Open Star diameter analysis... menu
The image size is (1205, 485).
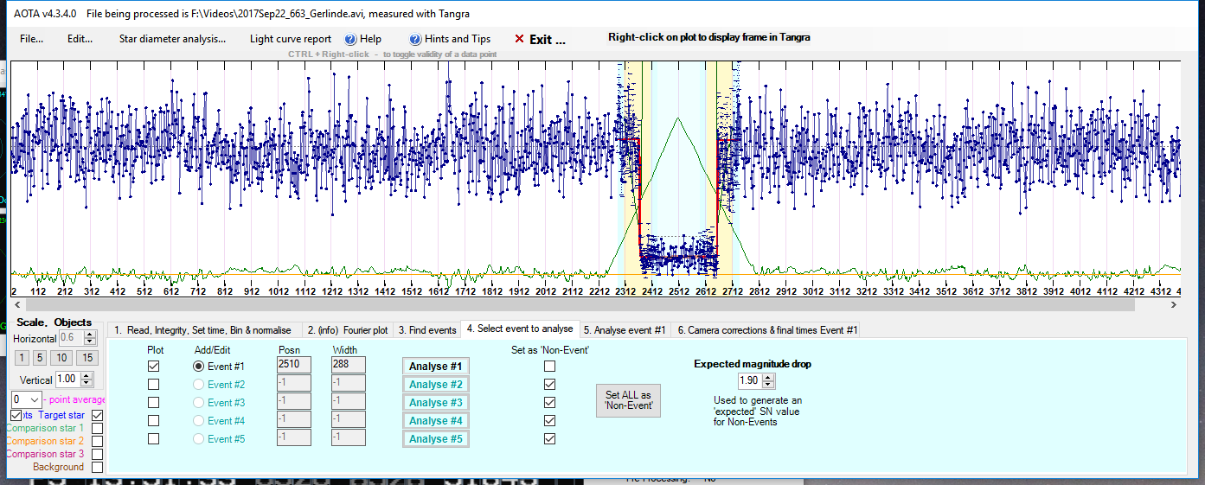(x=172, y=39)
